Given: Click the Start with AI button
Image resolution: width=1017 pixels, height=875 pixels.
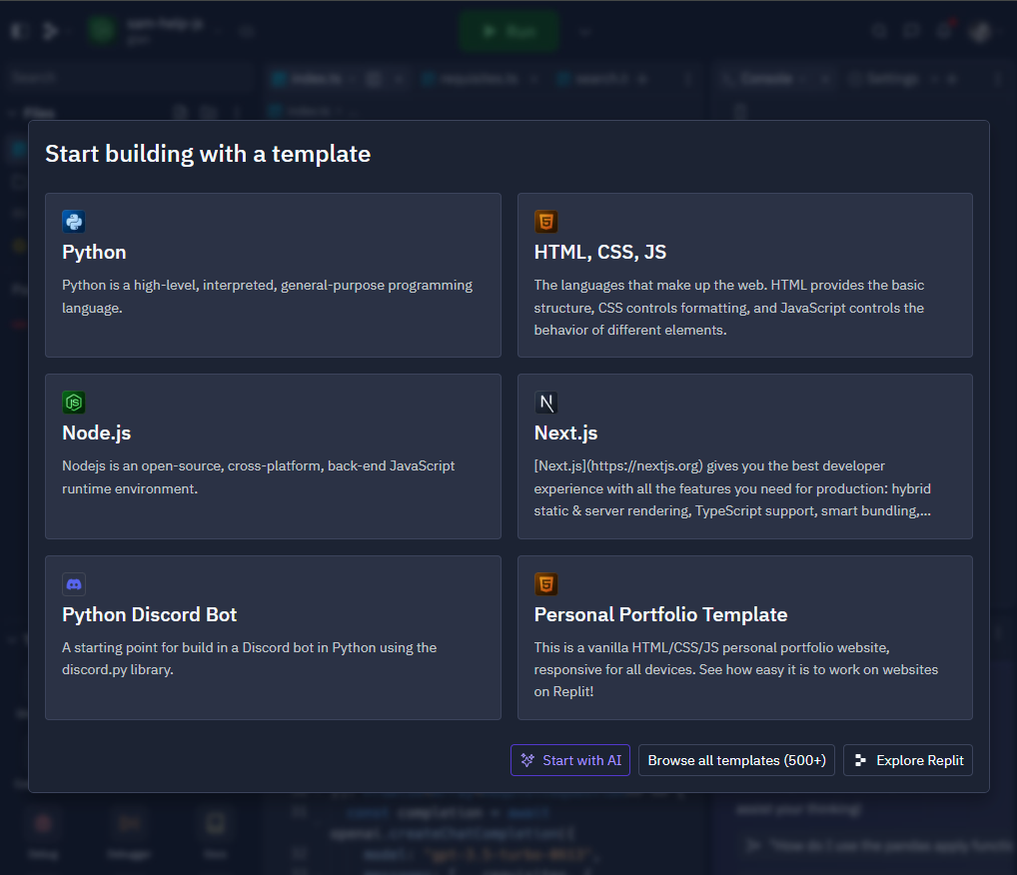Looking at the screenshot, I should tap(570, 760).
